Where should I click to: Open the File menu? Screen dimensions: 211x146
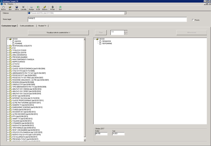click(5, 4)
